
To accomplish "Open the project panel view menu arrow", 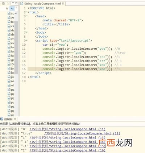I will click(x=17, y=8).
